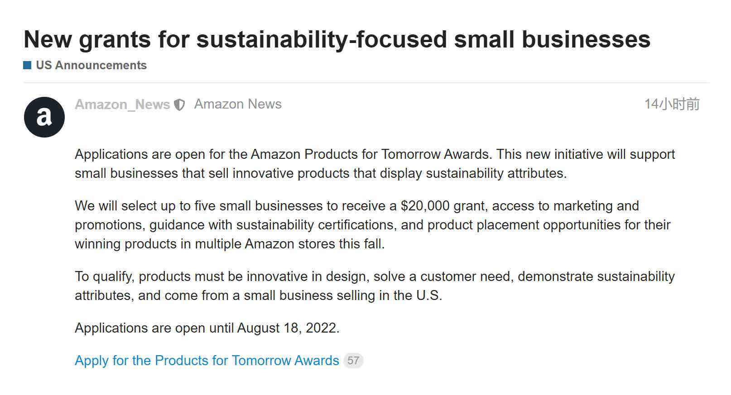Open Apply for the Products for Tomorrow Awards
This screenshot has width=731, height=395.
(207, 361)
